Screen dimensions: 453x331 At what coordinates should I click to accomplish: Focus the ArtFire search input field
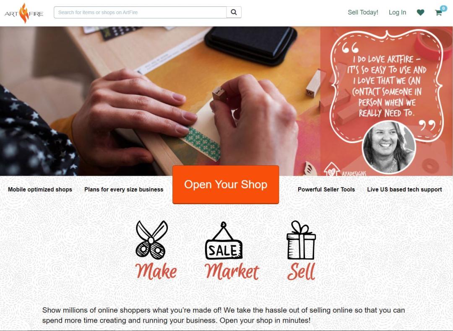[x=140, y=13]
